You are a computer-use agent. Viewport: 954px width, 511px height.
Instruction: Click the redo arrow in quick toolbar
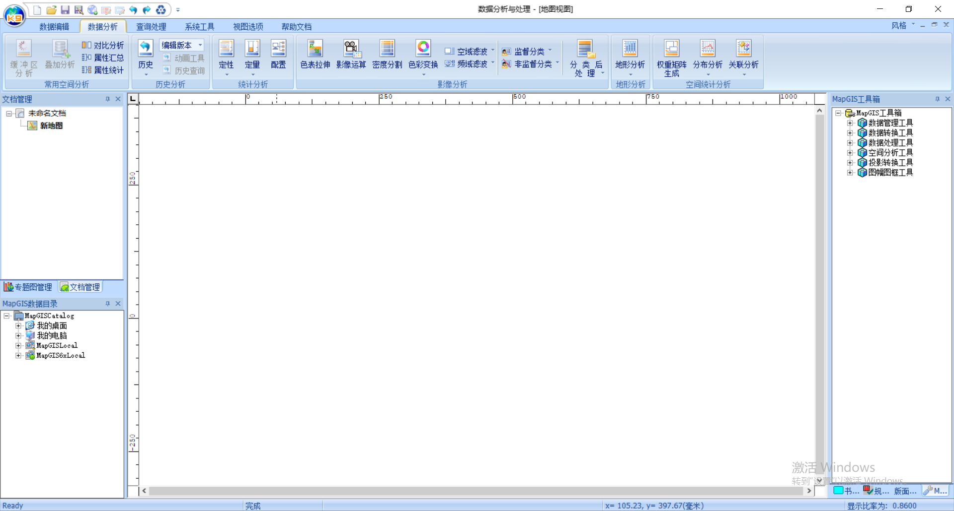(147, 9)
